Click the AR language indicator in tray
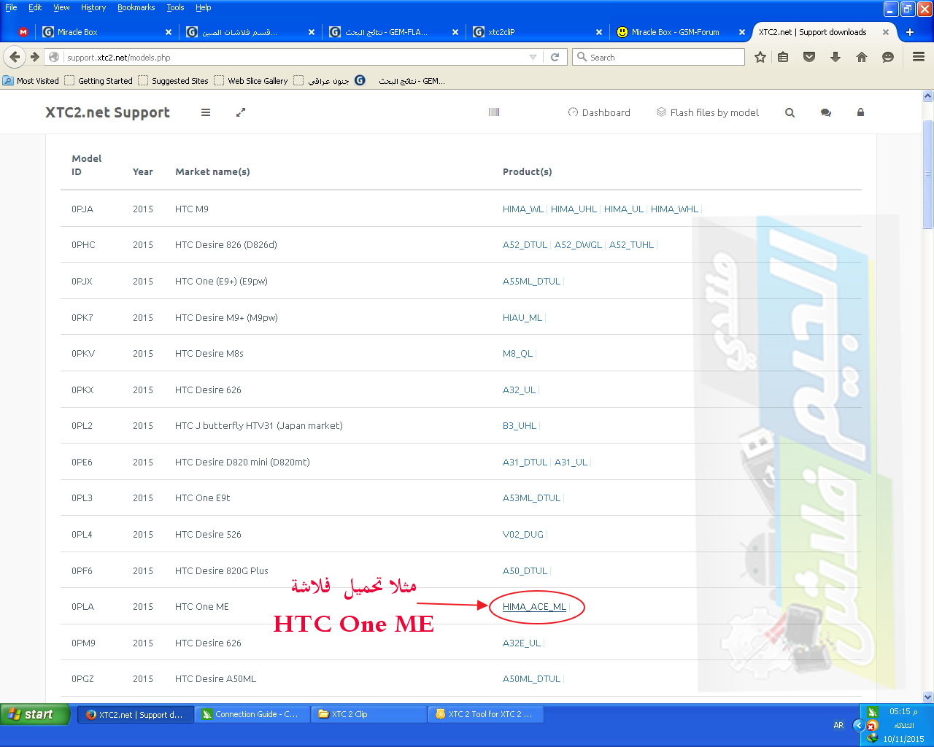This screenshot has height=747, width=934. [838, 725]
